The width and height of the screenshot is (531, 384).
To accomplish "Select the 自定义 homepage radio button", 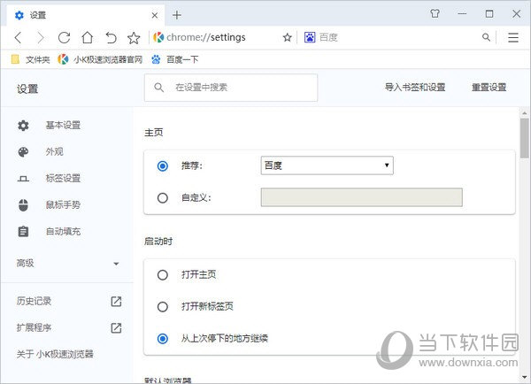I will [x=163, y=198].
